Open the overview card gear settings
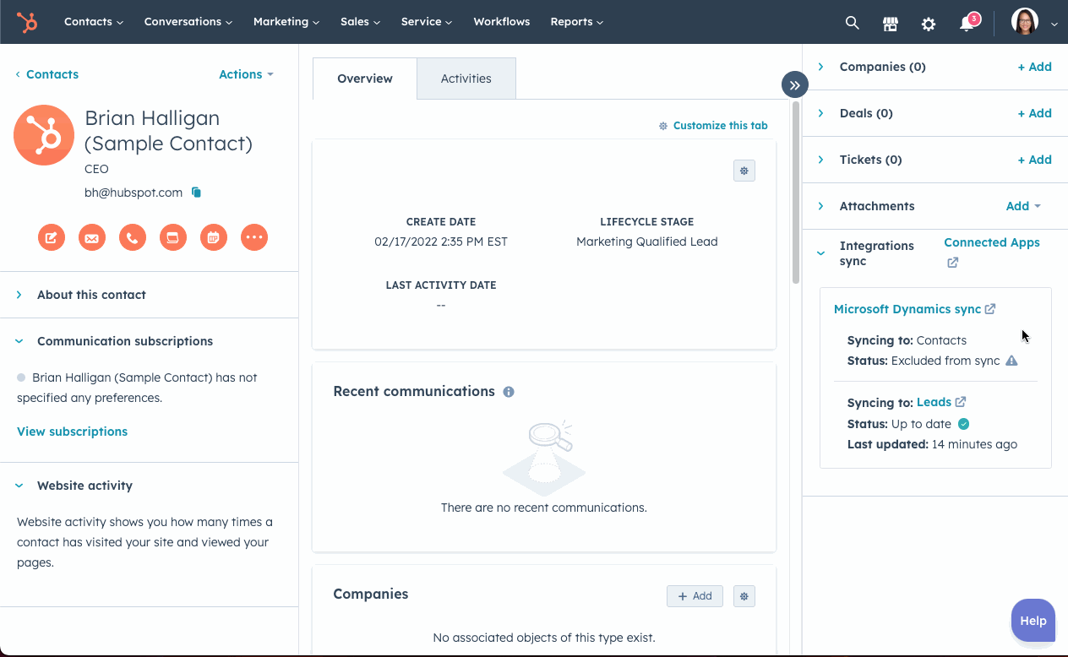This screenshot has height=657, width=1068. (744, 171)
